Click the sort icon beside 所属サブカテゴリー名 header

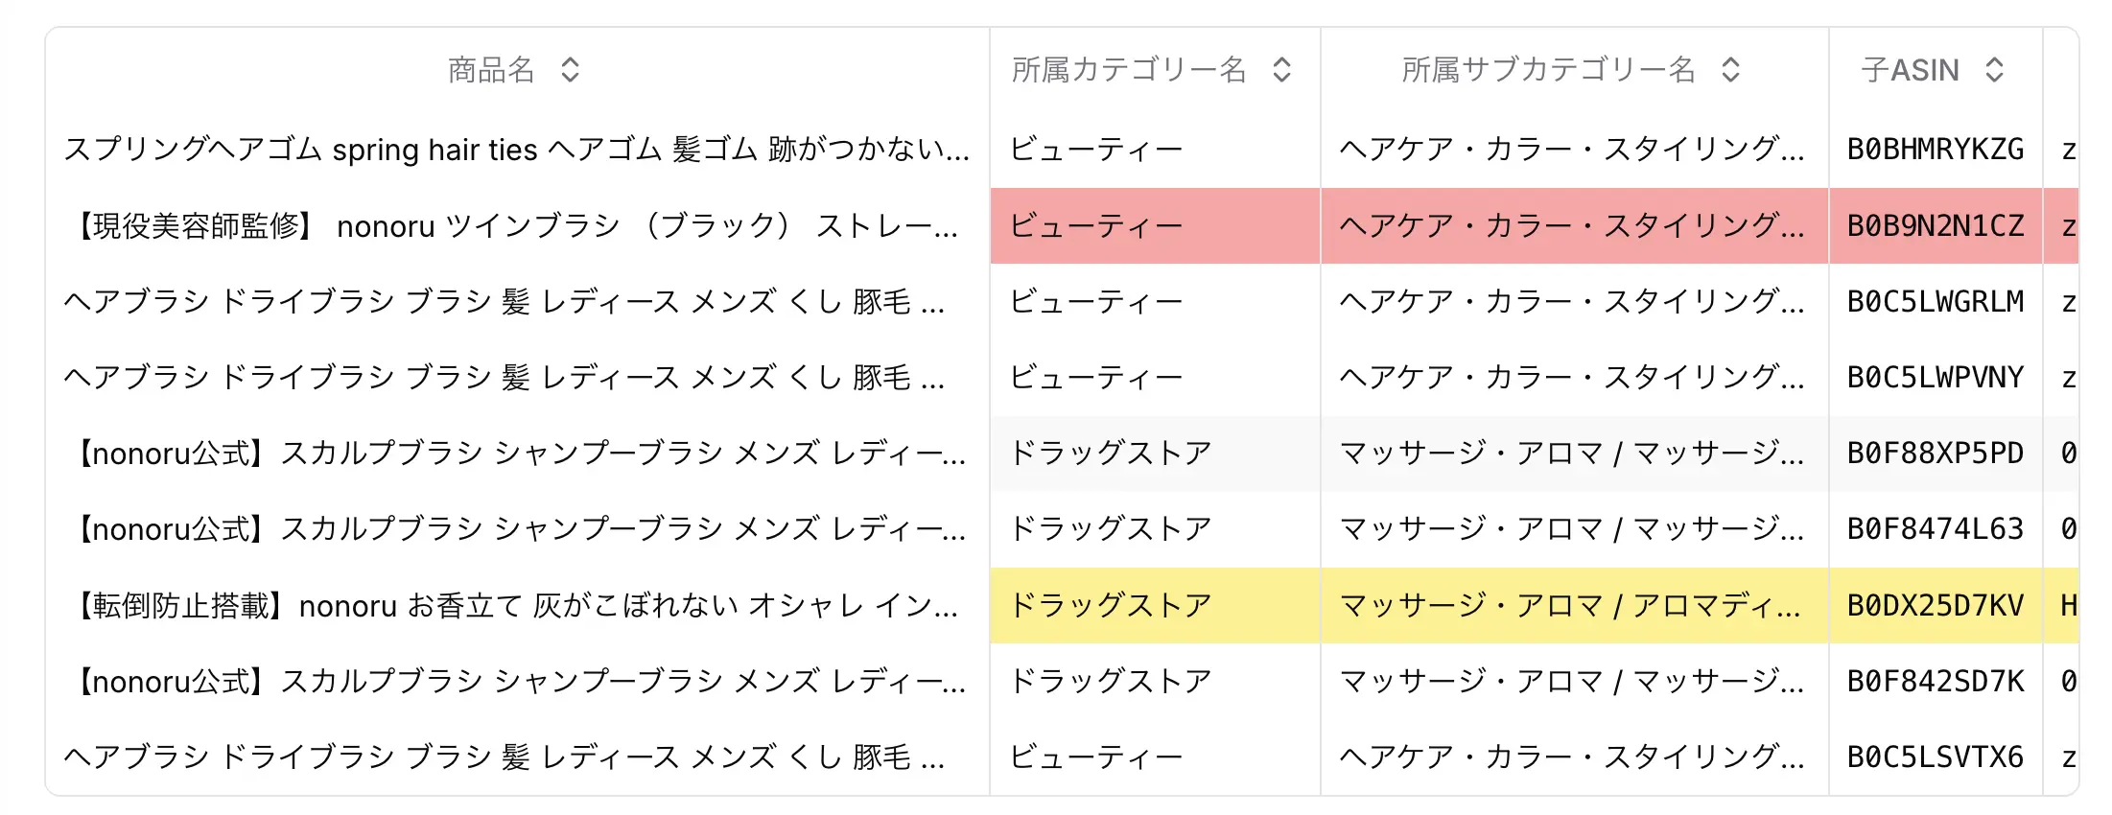pyautogui.click(x=1729, y=69)
